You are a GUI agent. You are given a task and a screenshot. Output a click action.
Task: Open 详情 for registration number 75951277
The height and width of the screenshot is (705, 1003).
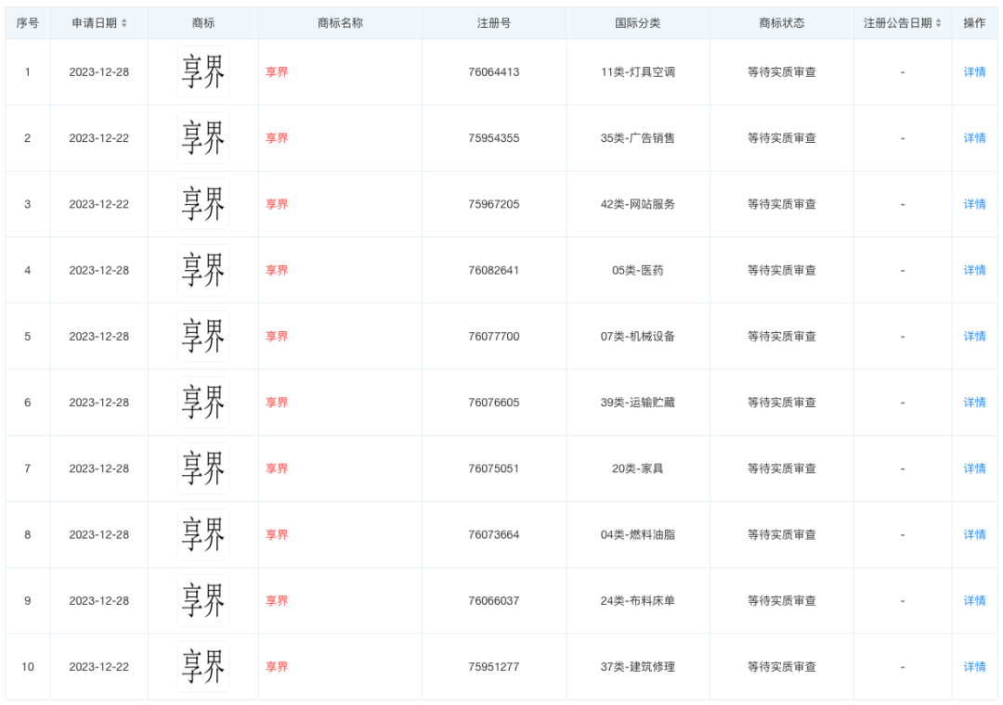974,666
